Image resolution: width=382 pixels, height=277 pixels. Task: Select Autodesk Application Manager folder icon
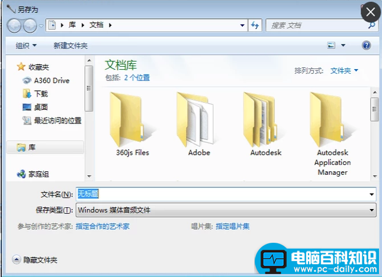(330, 120)
